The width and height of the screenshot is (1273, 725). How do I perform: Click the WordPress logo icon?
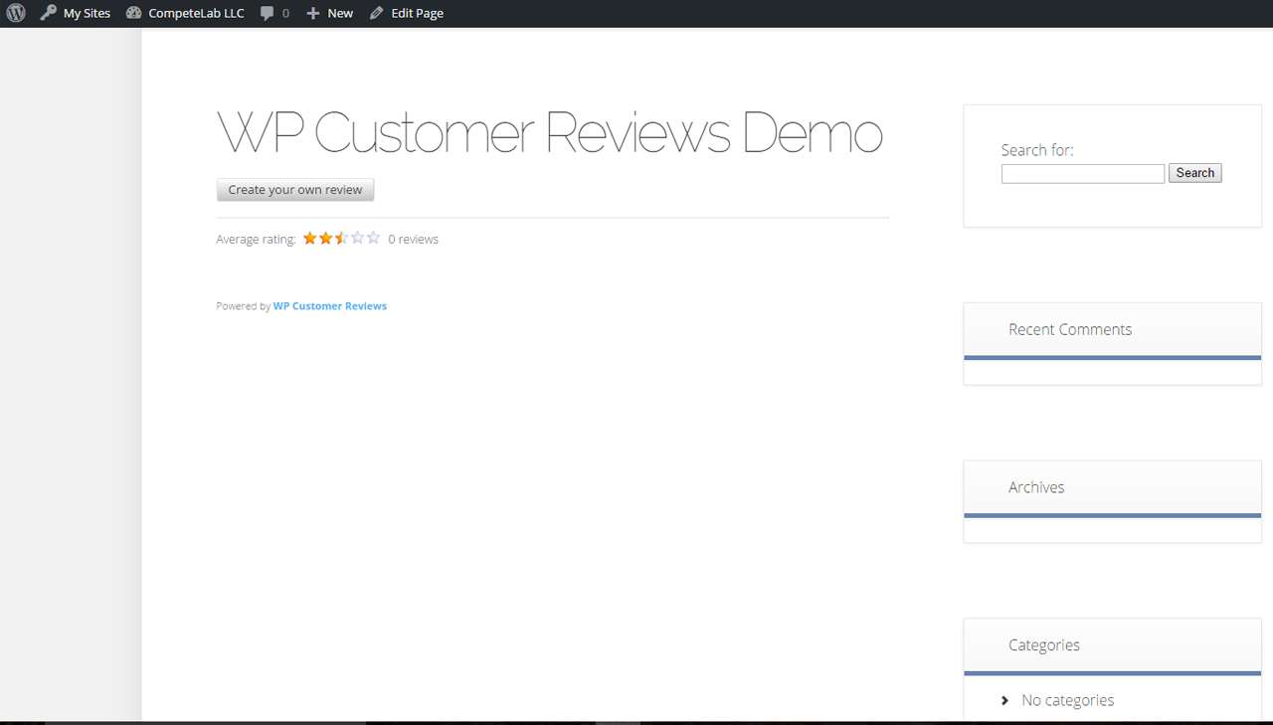click(x=15, y=13)
